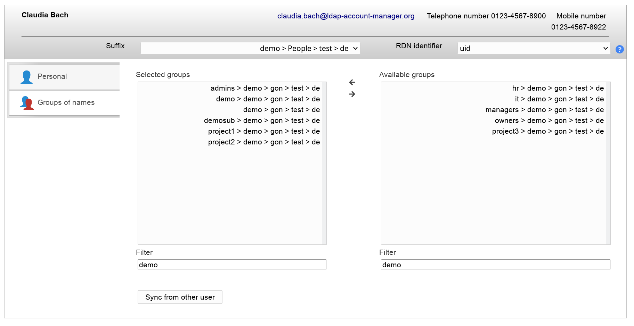This screenshot has height=326, width=634.
Task: Click the Available groups filter field
Action: [495, 265]
